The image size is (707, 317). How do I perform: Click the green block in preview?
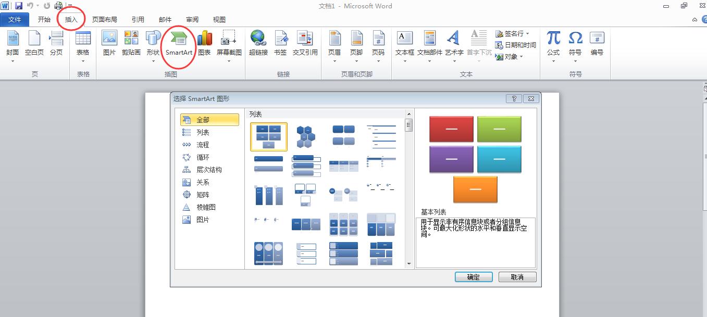(499, 129)
